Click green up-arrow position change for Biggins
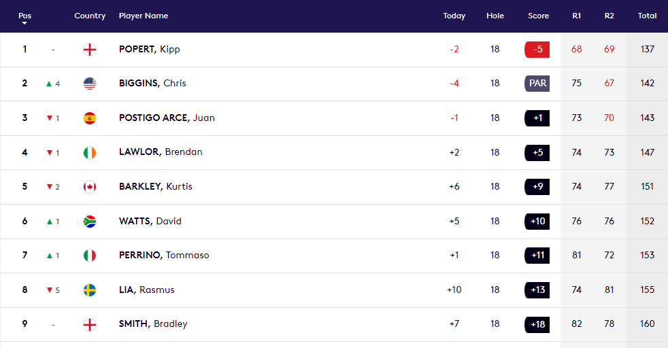This screenshot has width=668, height=348. tap(49, 84)
